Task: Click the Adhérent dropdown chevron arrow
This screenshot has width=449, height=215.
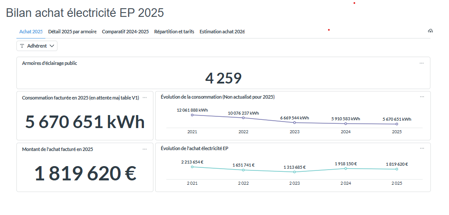Action: [x=52, y=46]
